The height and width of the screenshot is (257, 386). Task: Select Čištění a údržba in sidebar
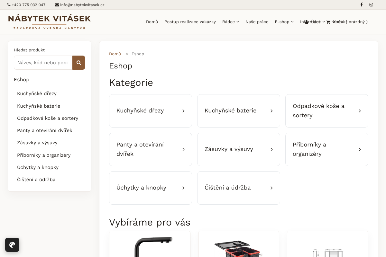point(36,180)
